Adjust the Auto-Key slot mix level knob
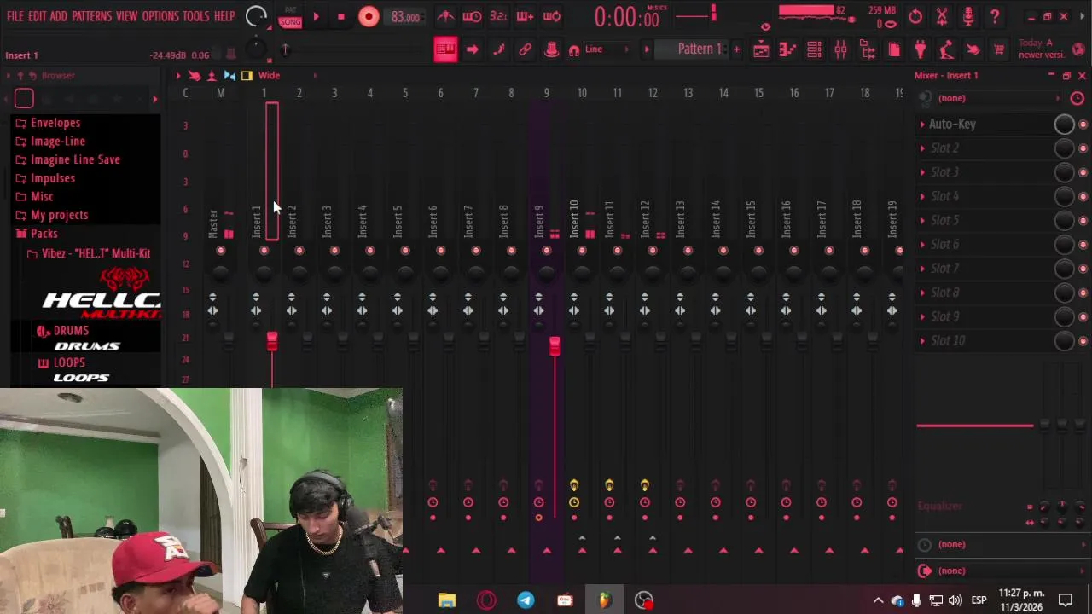The height and width of the screenshot is (614, 1092). [x=1064, y=125]
